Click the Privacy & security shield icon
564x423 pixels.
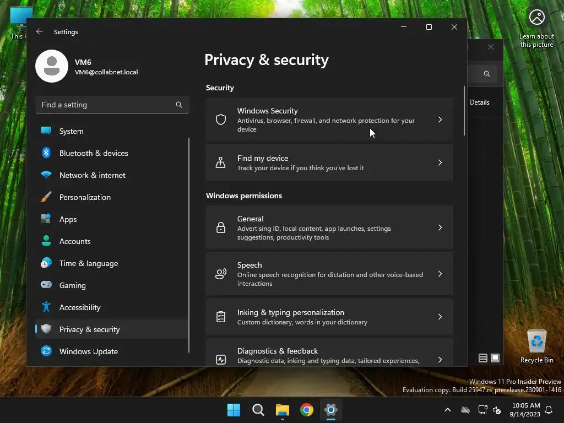tap(46, 329)
